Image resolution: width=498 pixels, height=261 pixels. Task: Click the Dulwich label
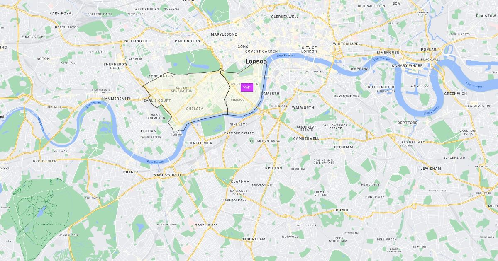343,210
